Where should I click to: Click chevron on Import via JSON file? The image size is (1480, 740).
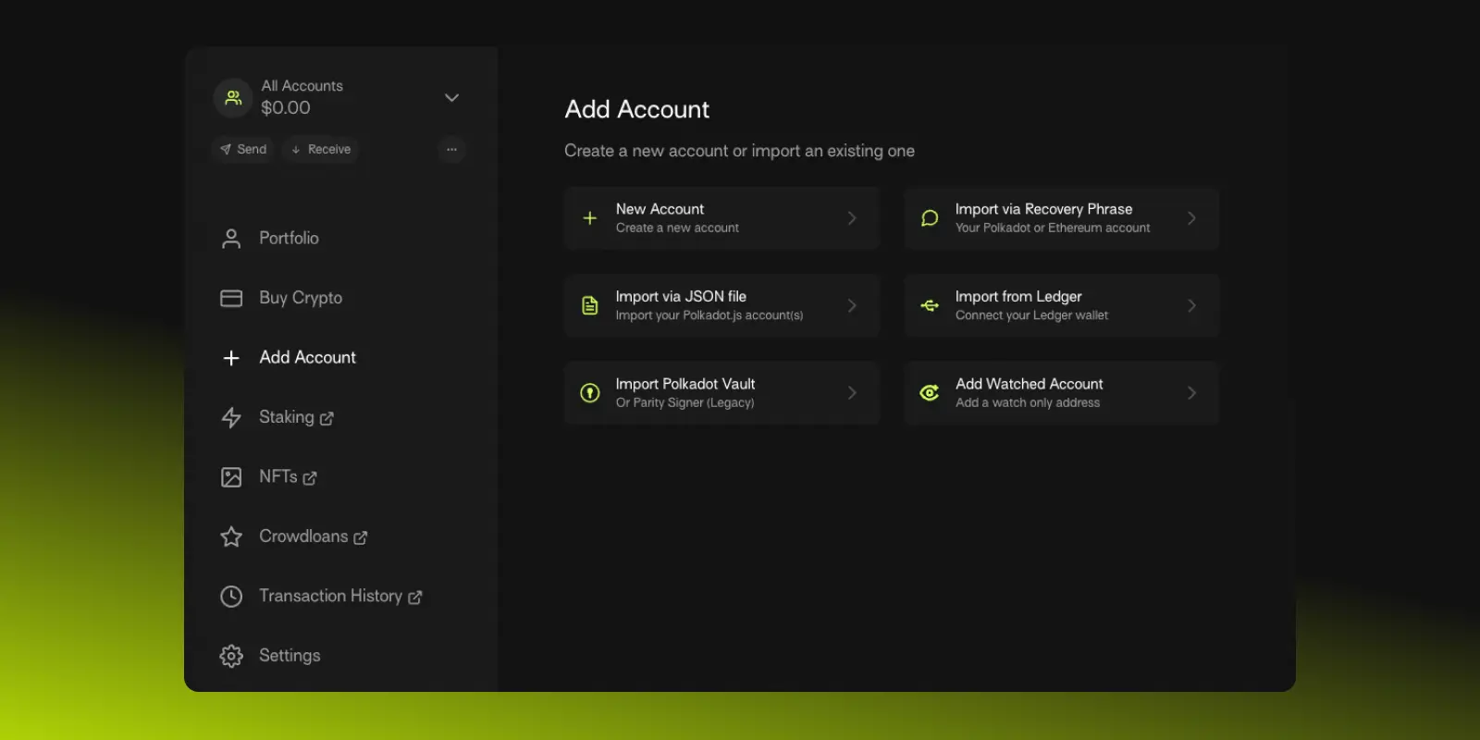coord(852,305)
